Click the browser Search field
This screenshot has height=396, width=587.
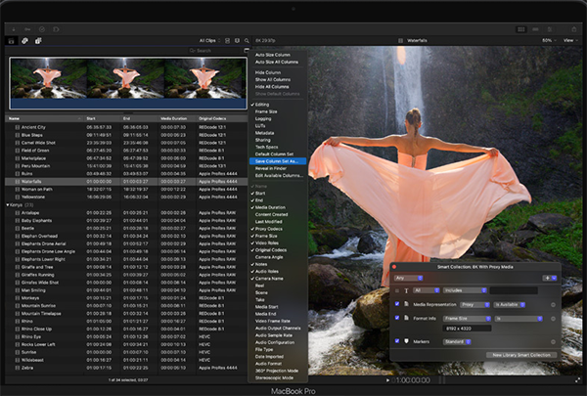click(x=214, y=50)
